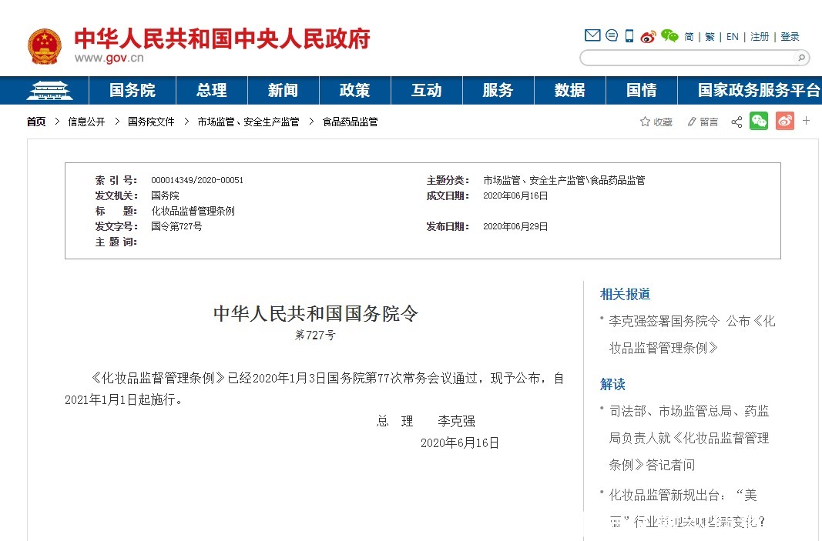Share article via red Weibo button

[785, 121]
